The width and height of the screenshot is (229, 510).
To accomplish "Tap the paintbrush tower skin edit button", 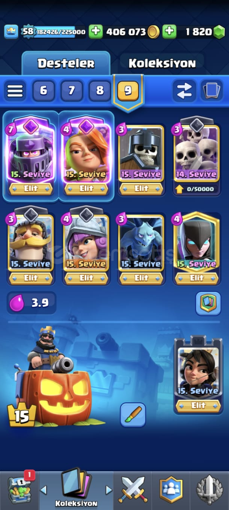I will click(x=133, y=415).
